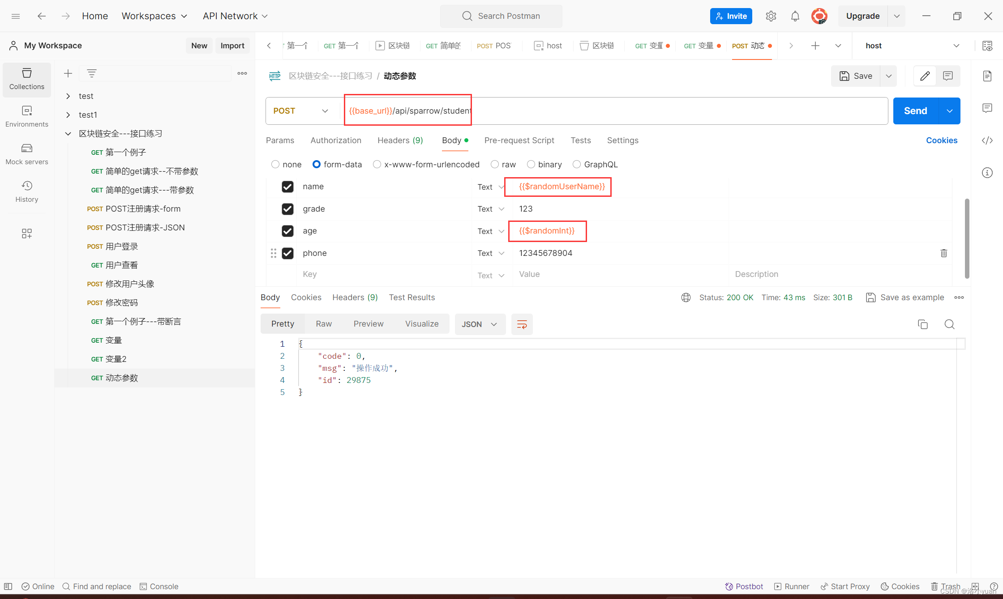
Task: Open the code snippet icon
Action: [987, 140]
